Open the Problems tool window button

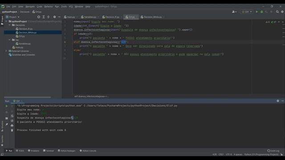point(33,151)
